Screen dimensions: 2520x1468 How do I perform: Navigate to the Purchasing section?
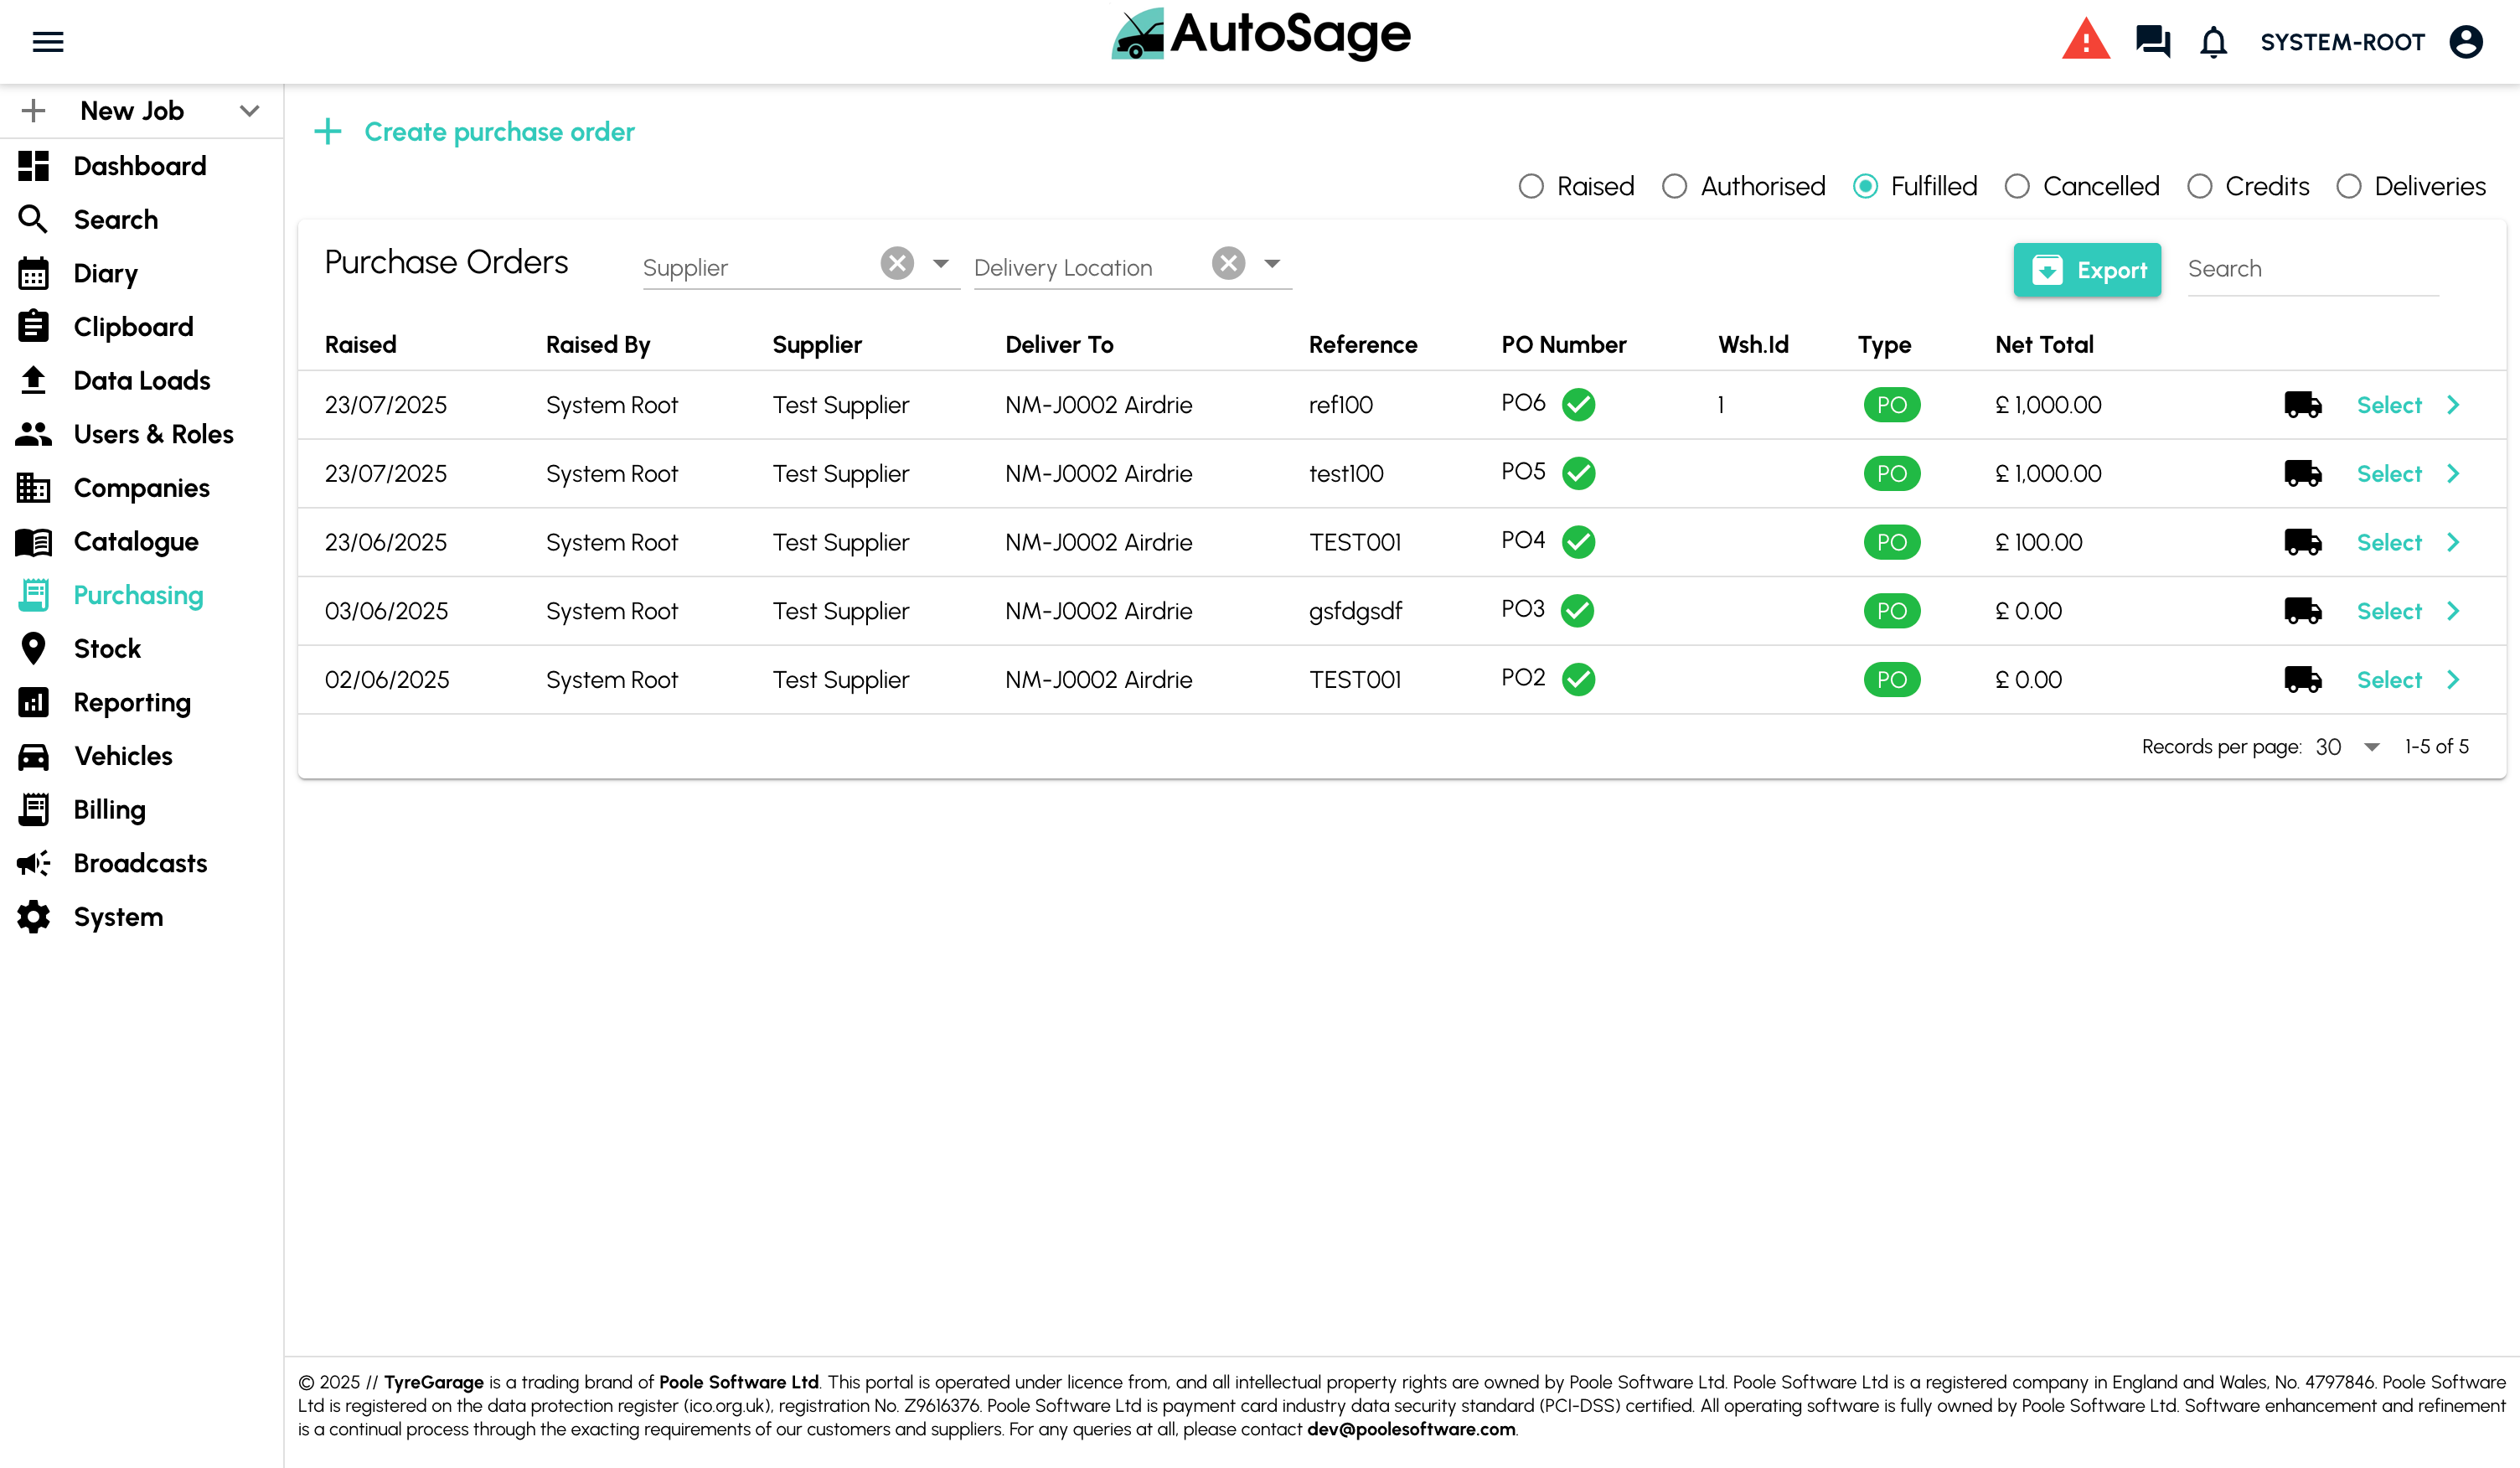138,594
